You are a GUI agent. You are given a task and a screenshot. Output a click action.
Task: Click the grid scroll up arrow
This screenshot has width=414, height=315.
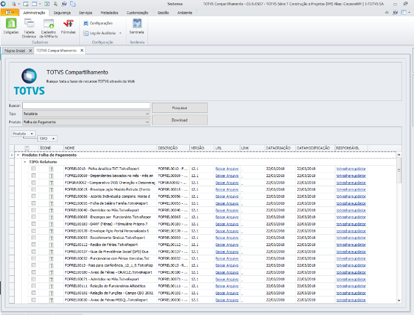coord(399,155)
